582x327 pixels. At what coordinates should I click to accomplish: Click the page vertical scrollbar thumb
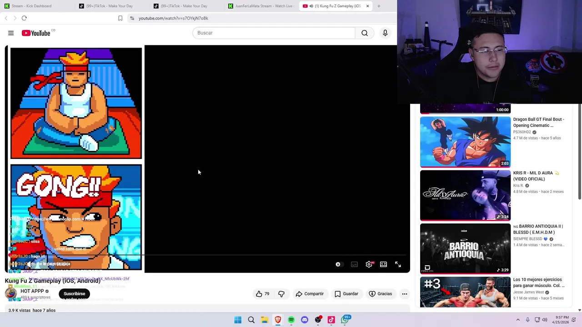(x=579, y=152)
